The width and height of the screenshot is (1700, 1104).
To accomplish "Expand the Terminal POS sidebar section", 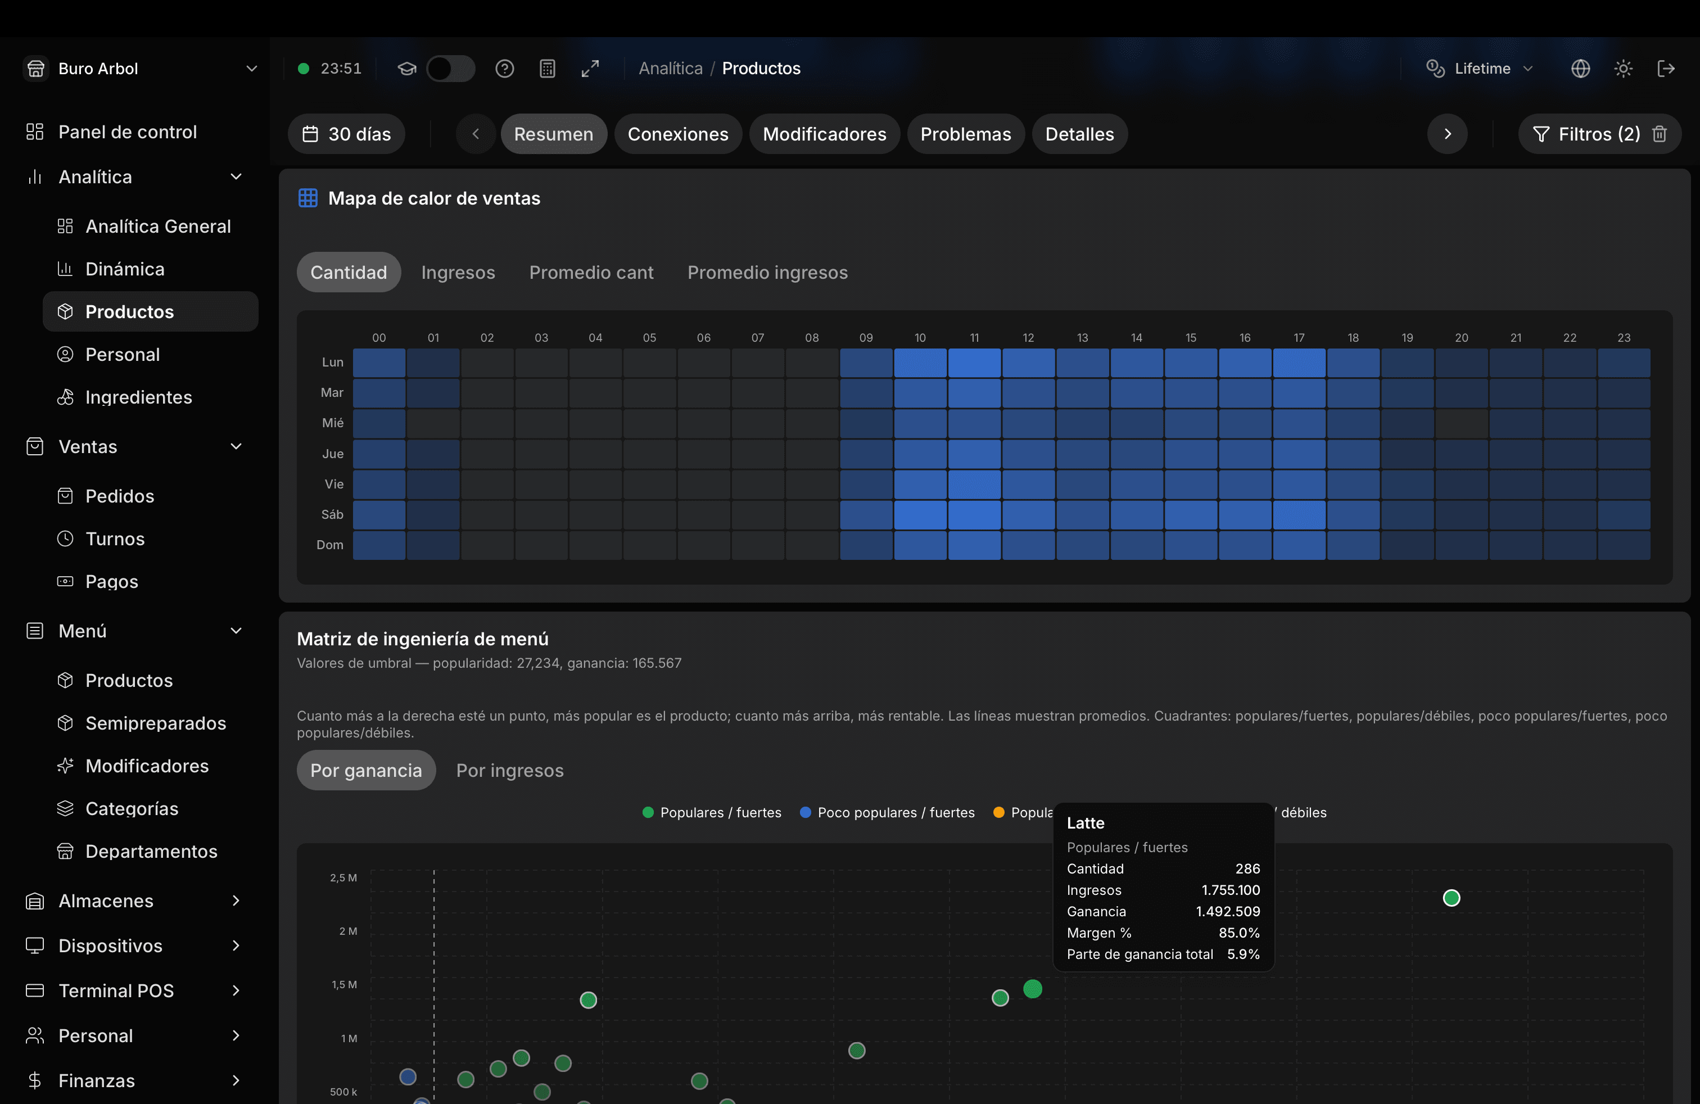I will click(237, 991).
